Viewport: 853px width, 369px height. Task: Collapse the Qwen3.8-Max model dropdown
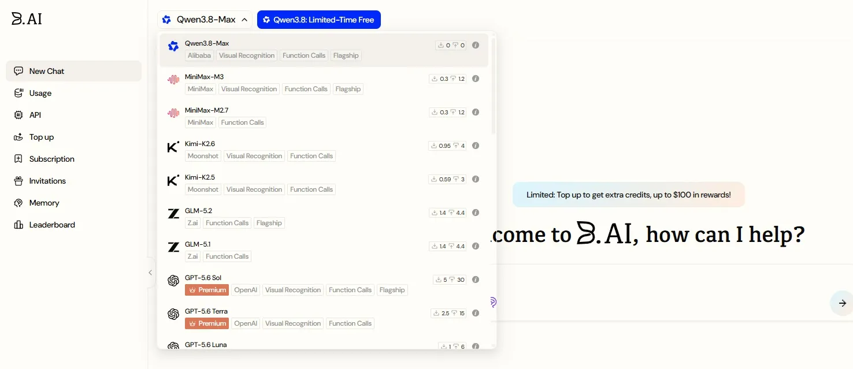point(205,20)
